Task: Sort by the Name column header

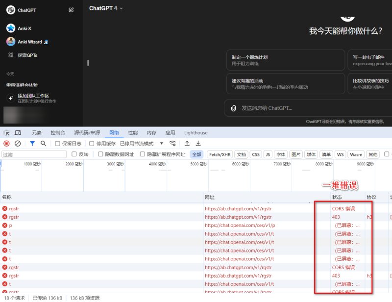Action: [x=101, y=197]
